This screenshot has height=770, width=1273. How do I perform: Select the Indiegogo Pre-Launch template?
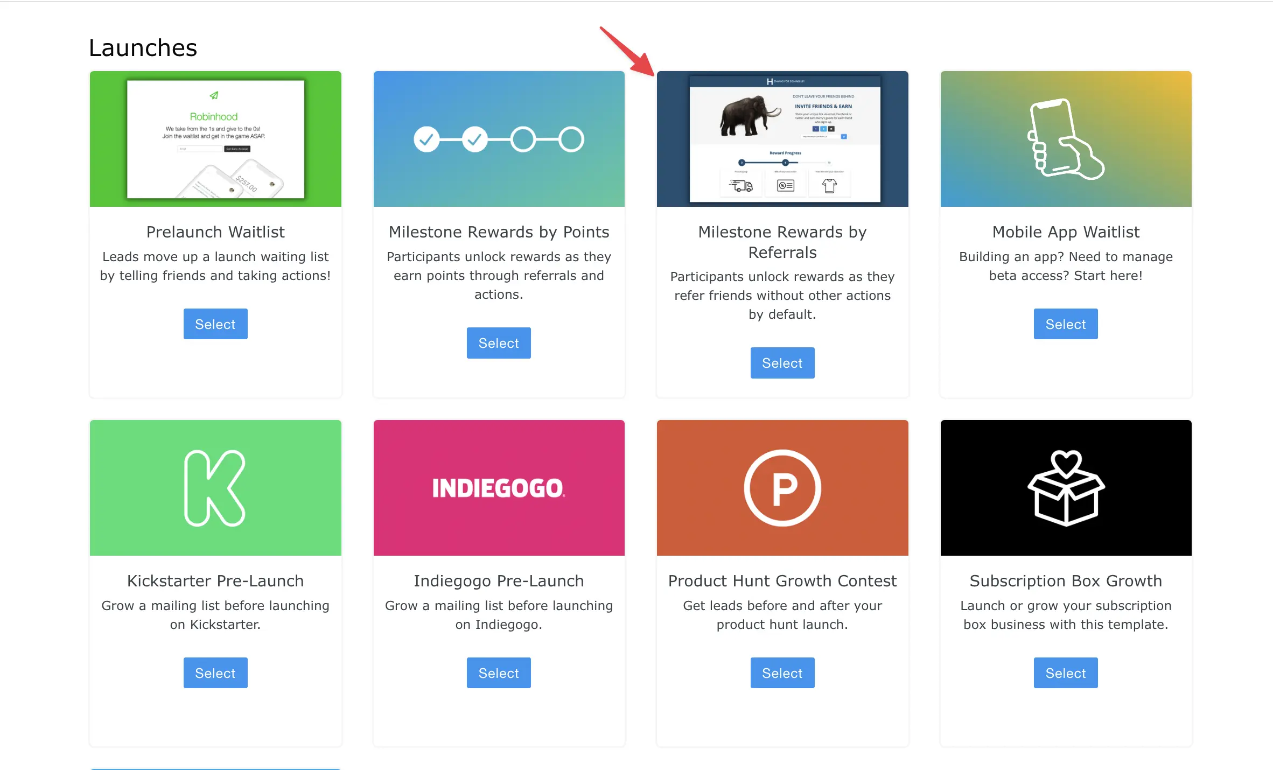(499, 673)
